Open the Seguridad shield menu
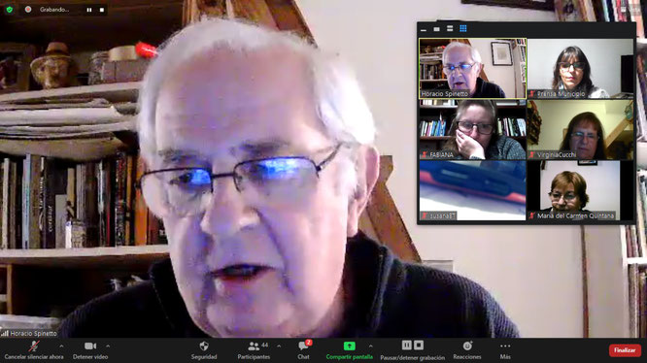647x363 pixels. 204,350
